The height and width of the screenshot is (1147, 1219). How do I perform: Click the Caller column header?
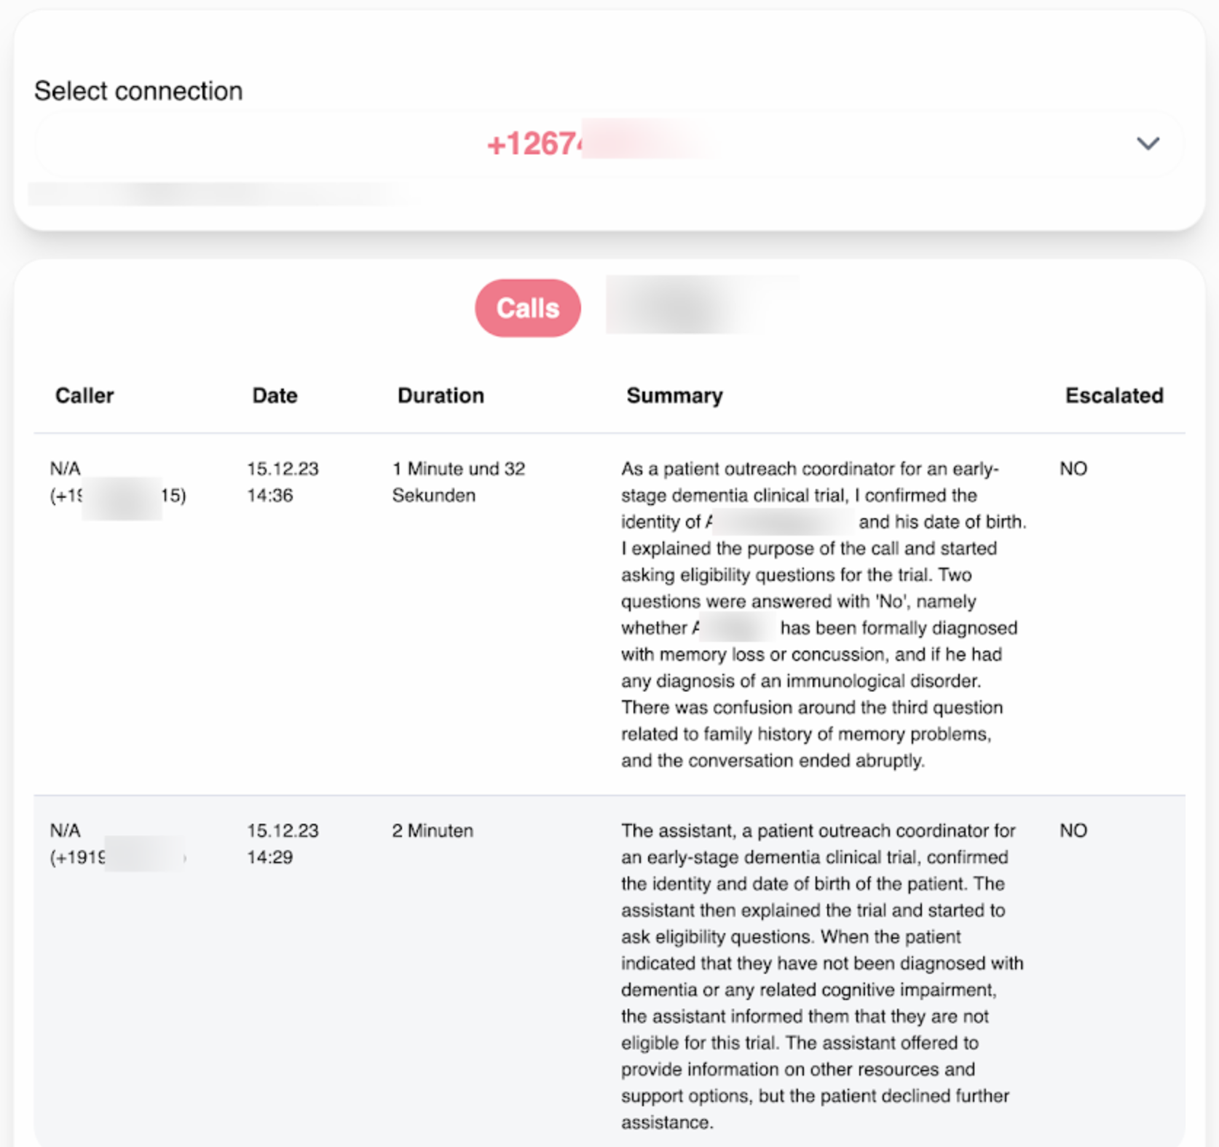point(84,395)
